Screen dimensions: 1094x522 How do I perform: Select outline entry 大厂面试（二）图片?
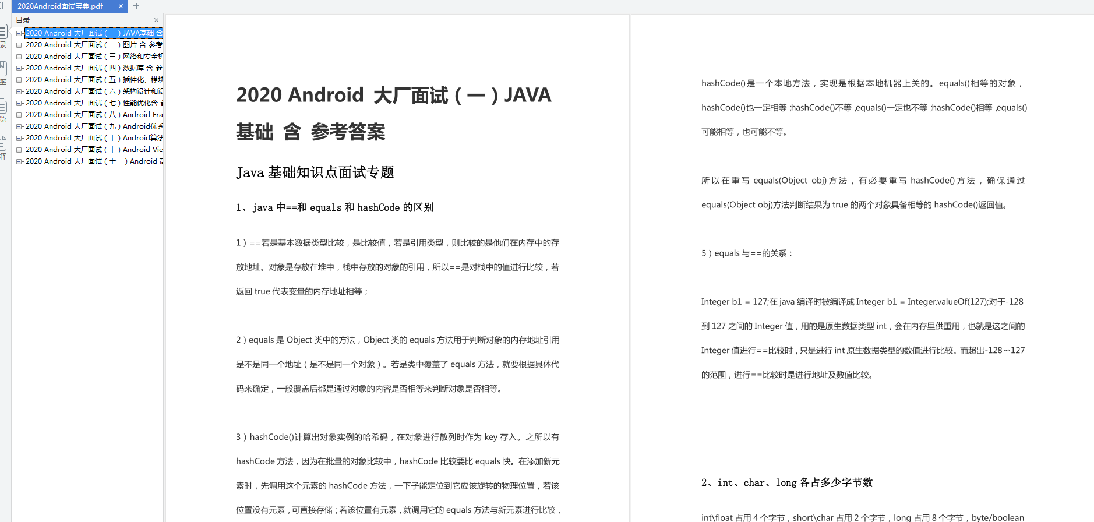pyautogui.click(x=94, y=45)
